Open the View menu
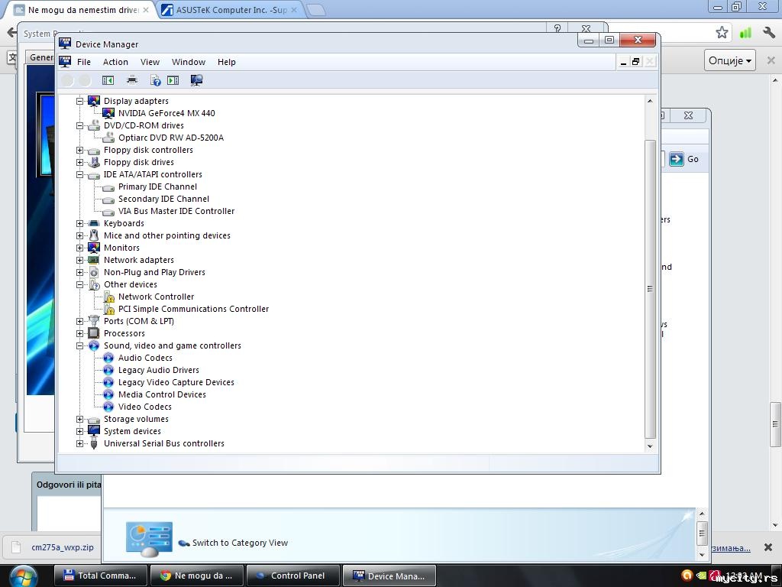 pyautogui.click(x=150, y=62)
